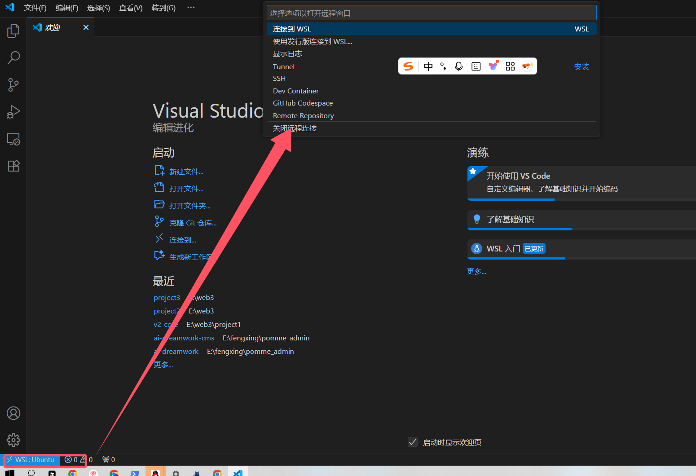Click the skin shirt icon in IME bar
The height and width of the screenshot is (476, 696).
coord(493,66)
